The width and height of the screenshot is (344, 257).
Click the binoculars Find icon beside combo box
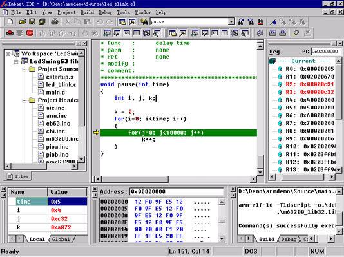pyautogui.click(x=144, y=21)
